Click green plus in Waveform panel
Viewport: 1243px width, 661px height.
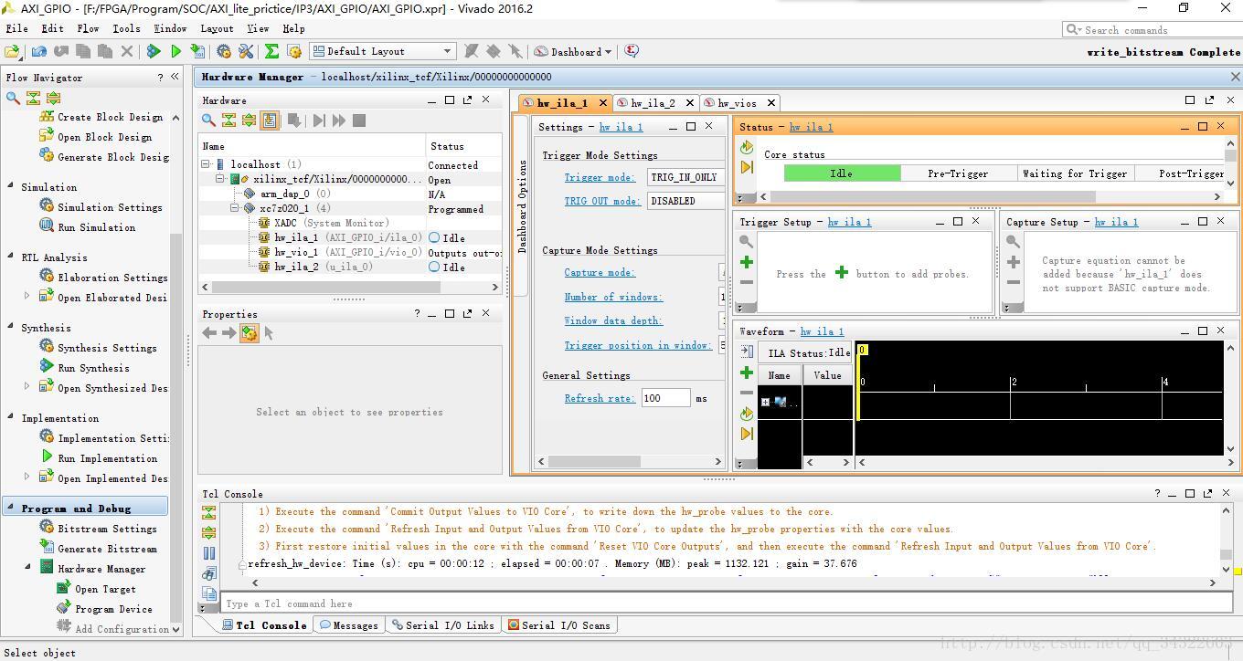pyautogui.click(x=747, y=372)
